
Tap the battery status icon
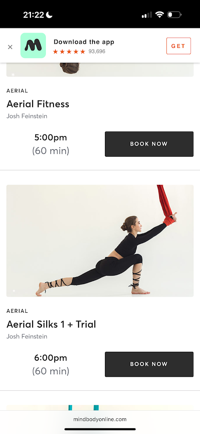174,15
